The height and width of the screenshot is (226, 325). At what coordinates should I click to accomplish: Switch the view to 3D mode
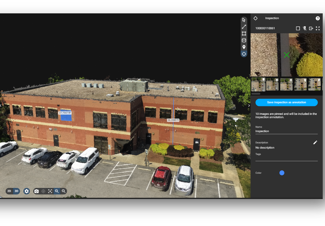click(x=16, y=191)
